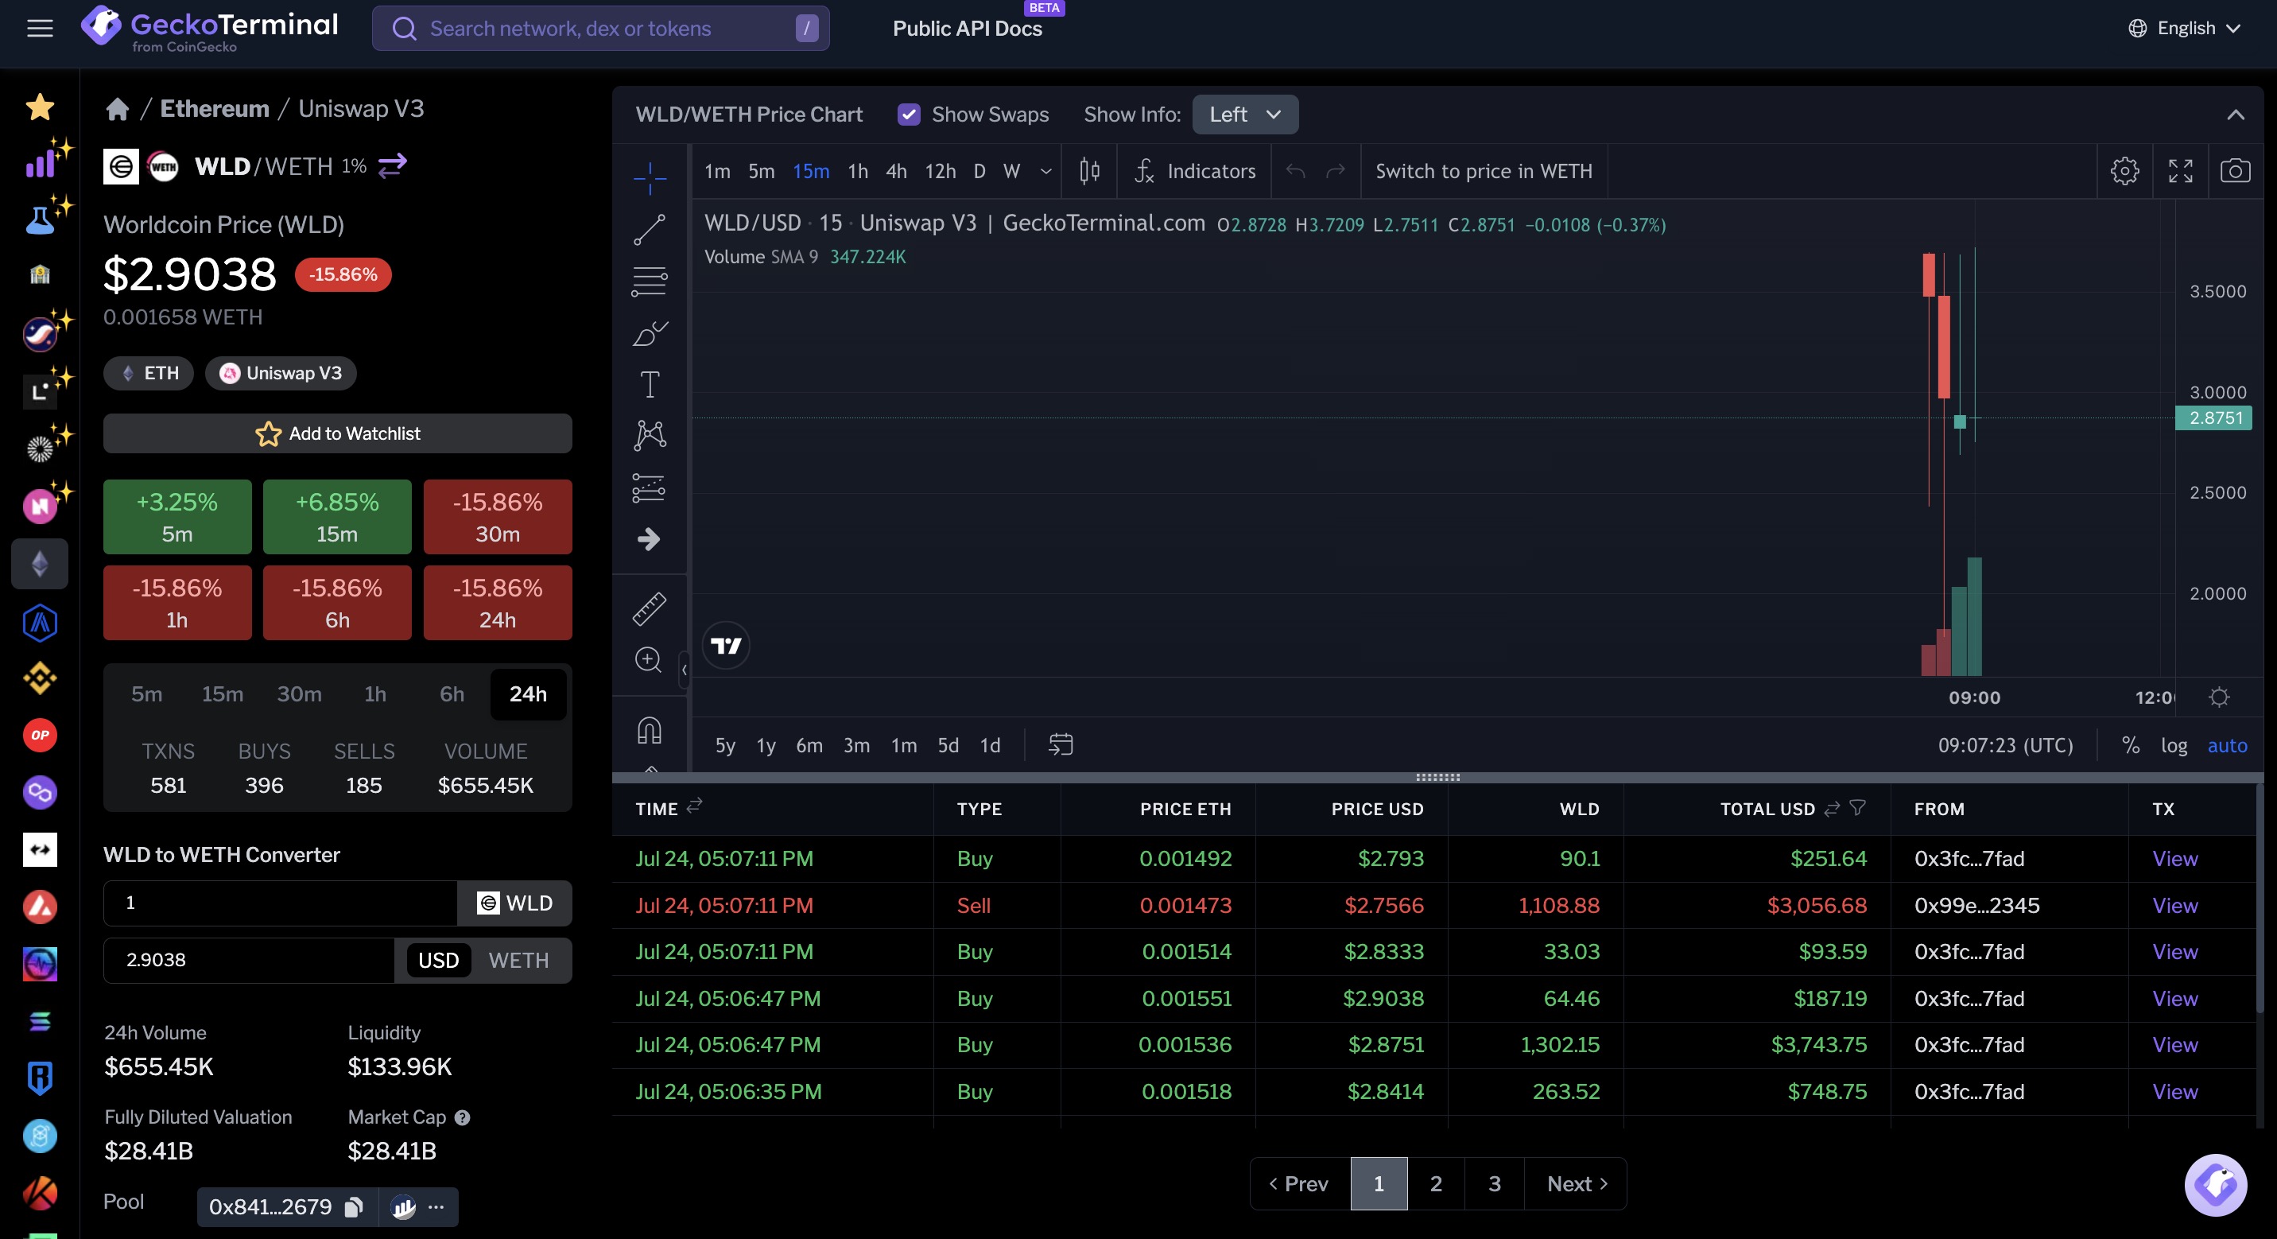Toggle the magnet mode tool
2277x1239 pixels.
(650, 731)
